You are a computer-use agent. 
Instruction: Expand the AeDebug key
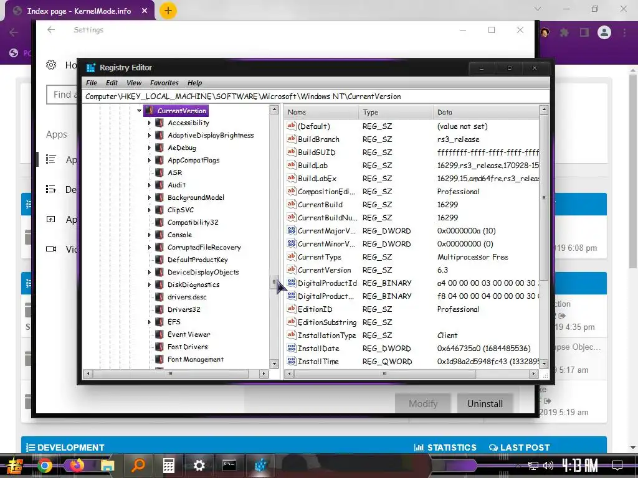150,148
